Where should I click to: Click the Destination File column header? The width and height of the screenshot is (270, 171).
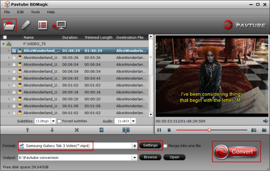(130, 37)
